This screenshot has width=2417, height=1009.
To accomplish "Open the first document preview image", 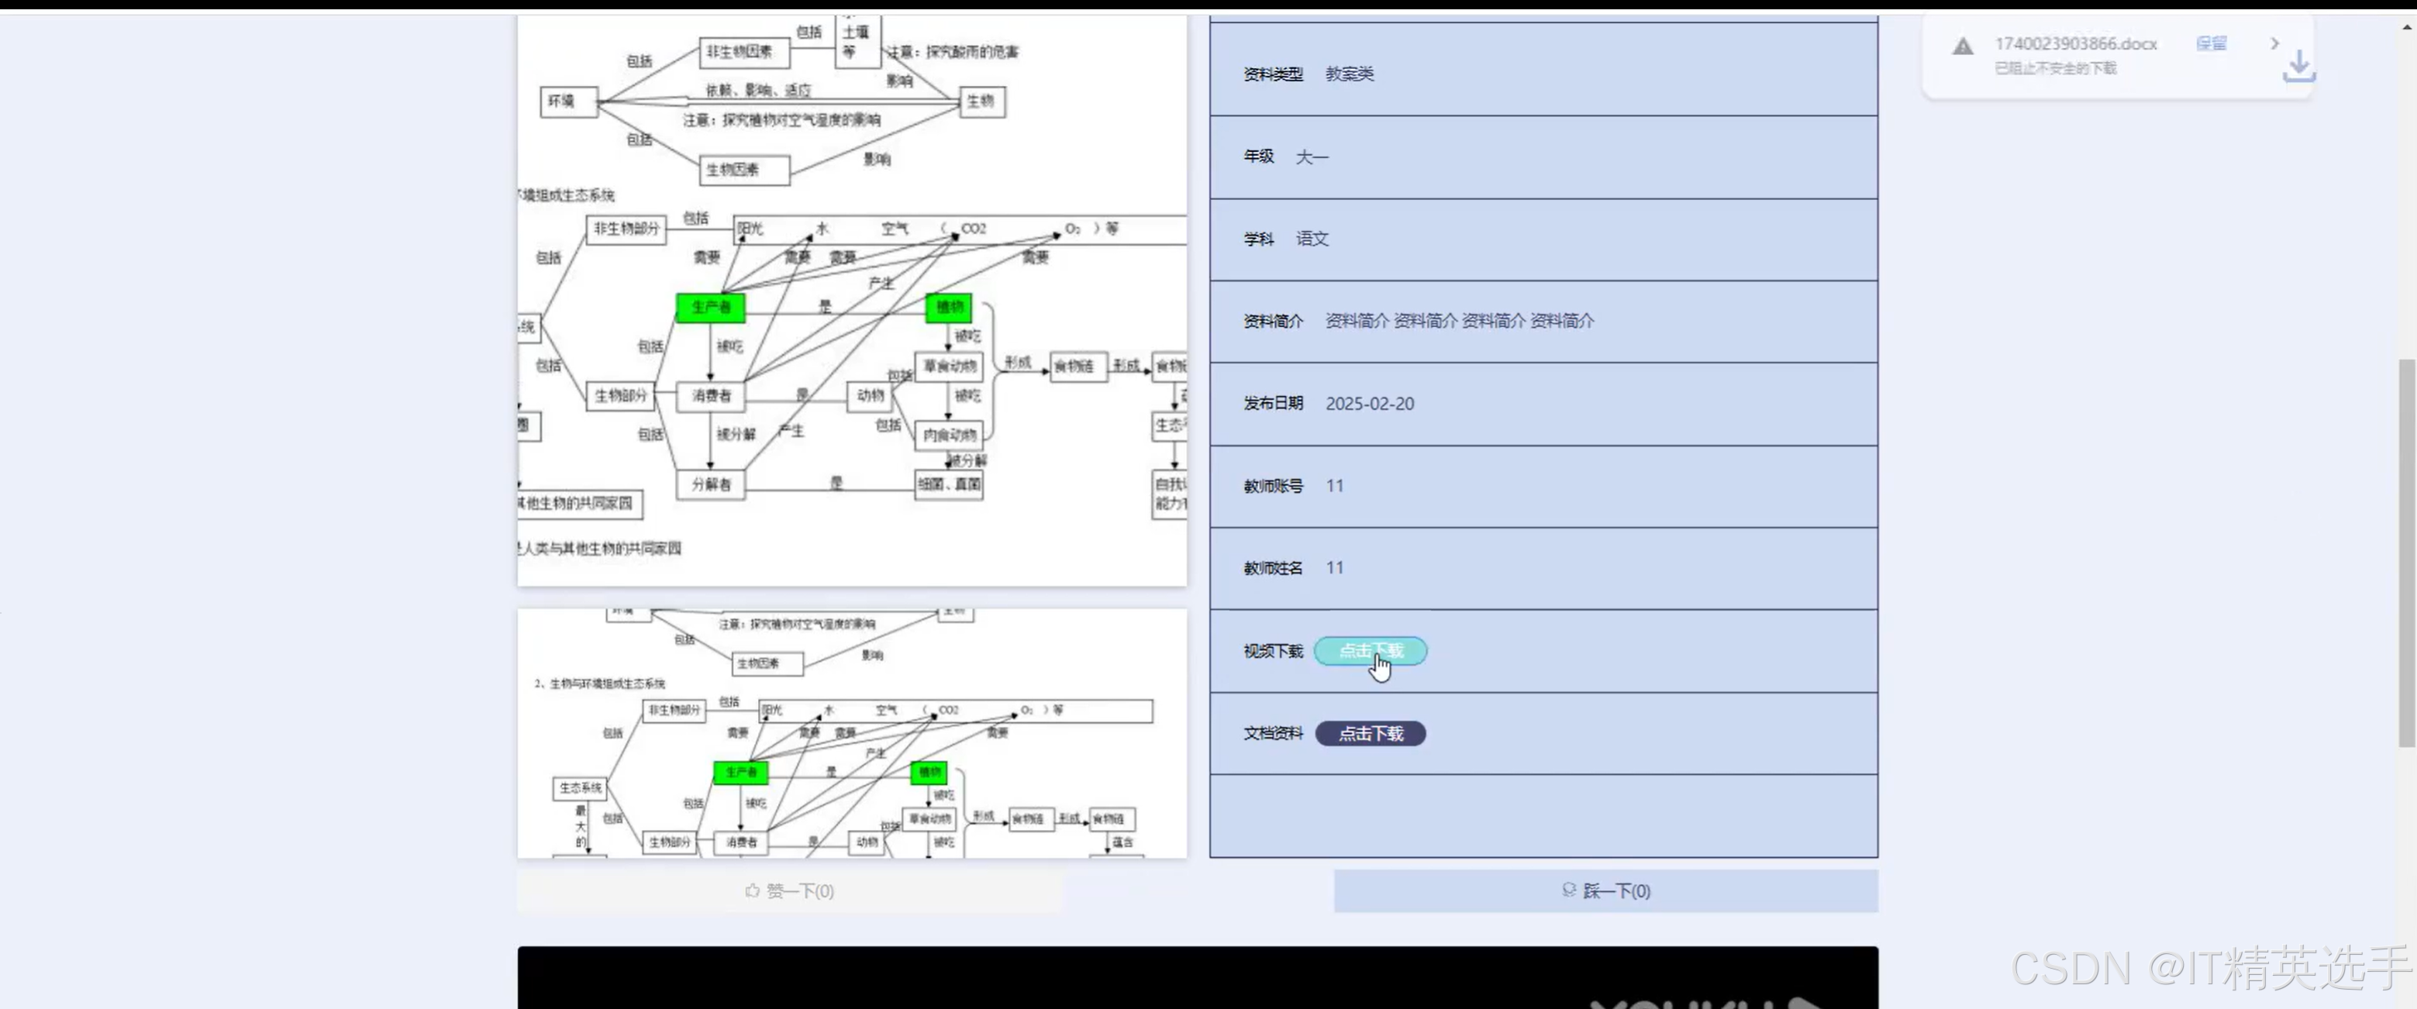I will 851,300.
